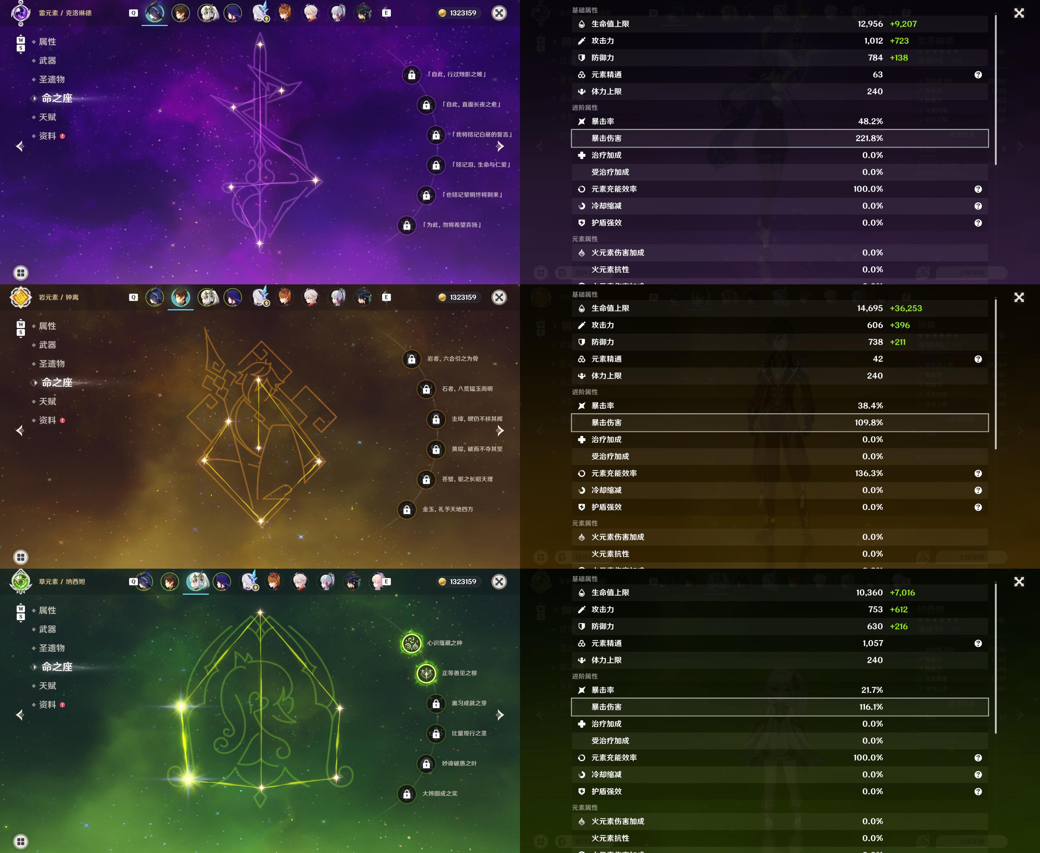Image resolution: width=1040 pixels, height=853 pixels.
Task: Go to previous character on Zhongli's screen
Action: click(x=20, y=431)
